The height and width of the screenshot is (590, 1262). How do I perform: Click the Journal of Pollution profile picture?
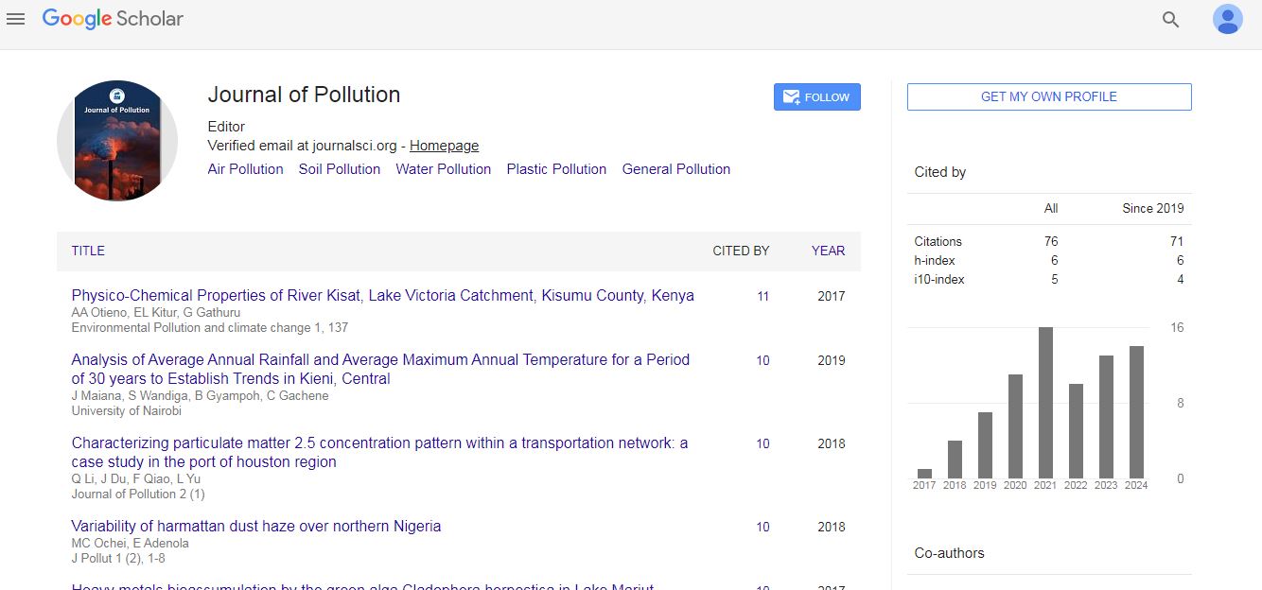(x=117, y=141)
